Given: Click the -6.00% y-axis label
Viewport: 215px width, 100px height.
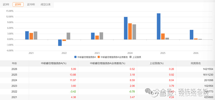Looking at the screenshot, I should 10,51.
